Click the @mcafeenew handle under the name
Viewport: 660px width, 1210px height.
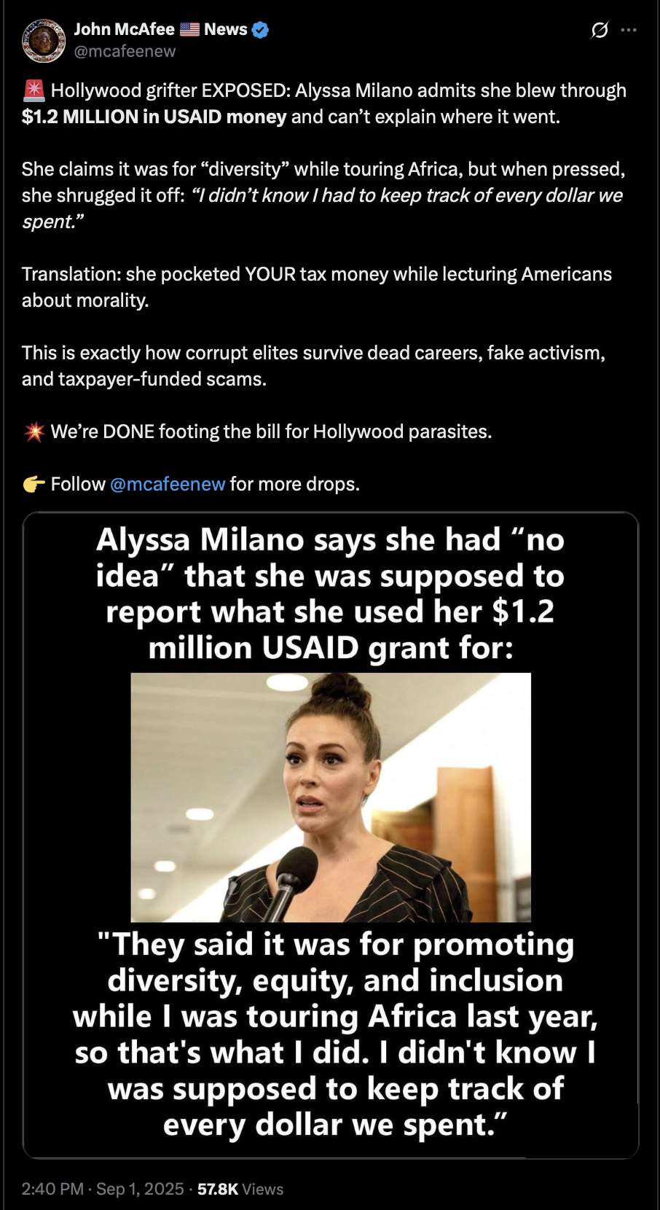point(125,51)
